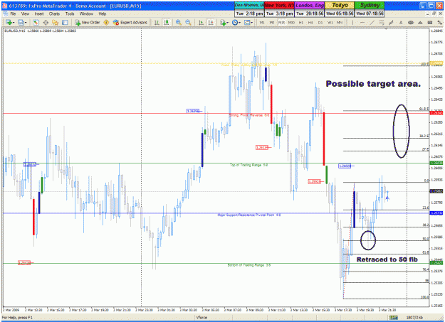Click the Tokyo clock panel
Screen dimensions: 445x322
tap(340, 9)
